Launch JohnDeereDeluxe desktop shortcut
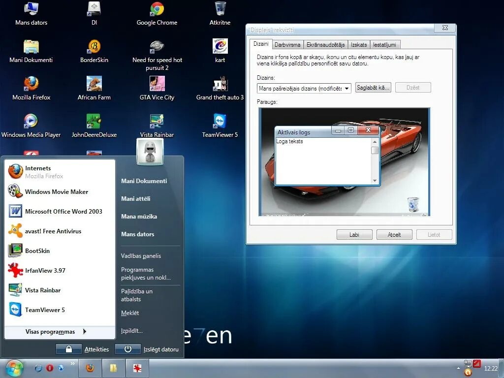Image resolution: width=504 pixels, height=378 pixels. (x=94, y=126)
